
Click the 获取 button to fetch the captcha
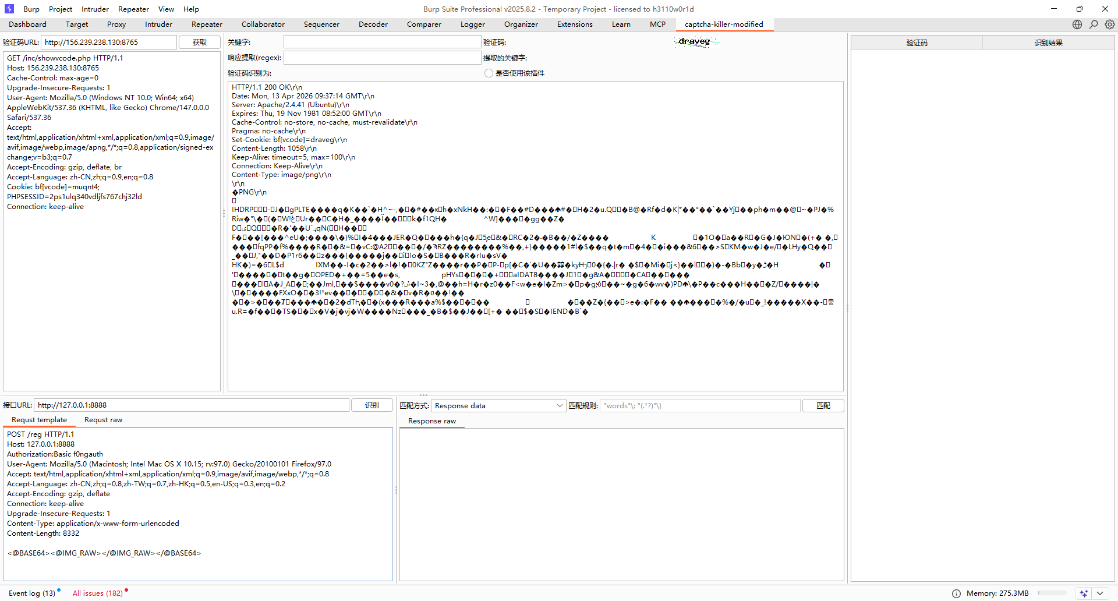click(199, 43)
